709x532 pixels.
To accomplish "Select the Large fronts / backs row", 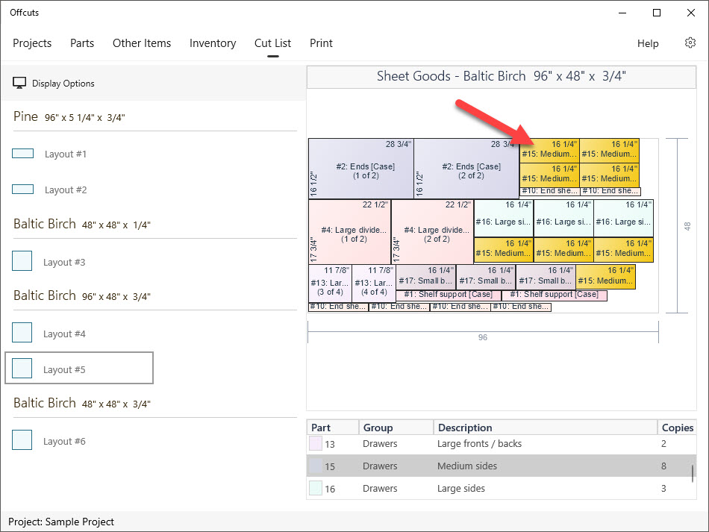I will [x=502, y=444].
